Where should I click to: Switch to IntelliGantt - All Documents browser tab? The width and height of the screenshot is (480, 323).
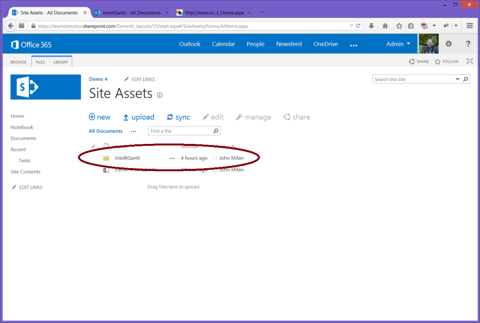click(132, 13)
